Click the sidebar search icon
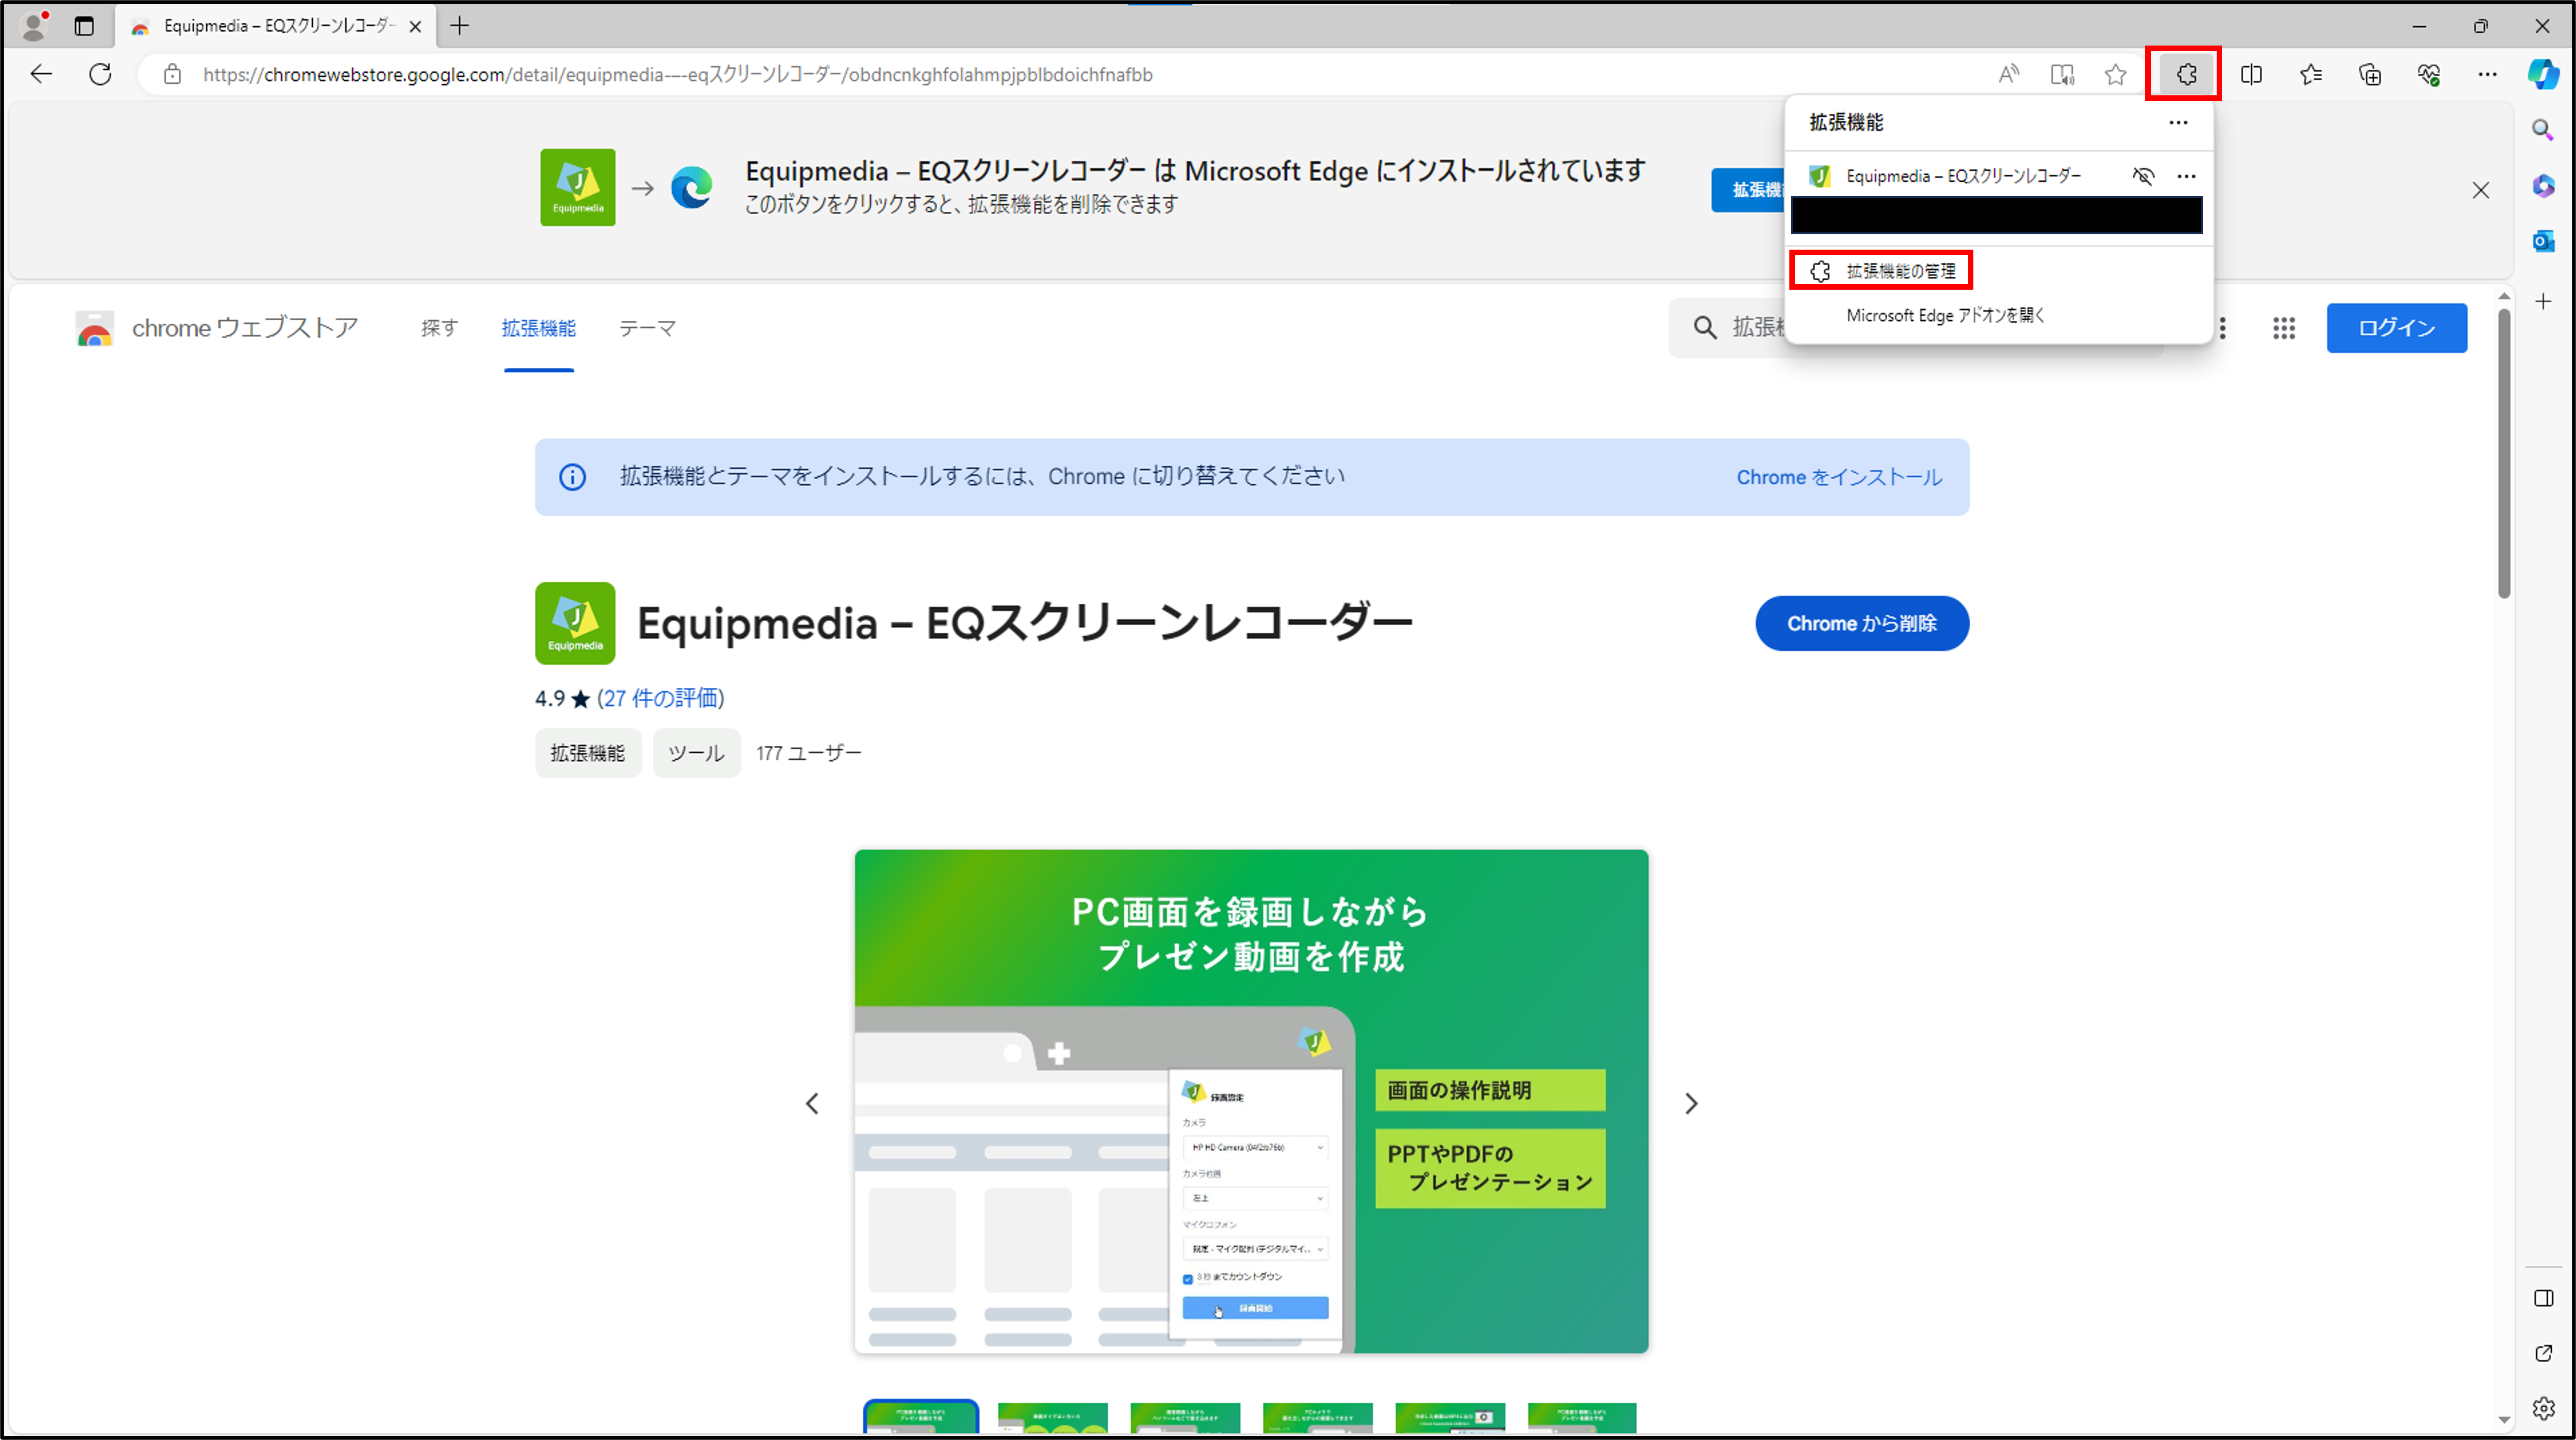This screenshot has width=2576, height=1440. pos(2543,130)
